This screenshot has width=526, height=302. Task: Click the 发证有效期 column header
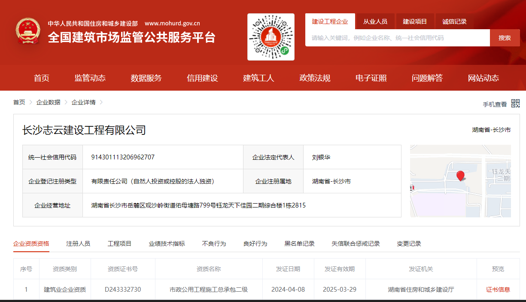coord(340,269)
